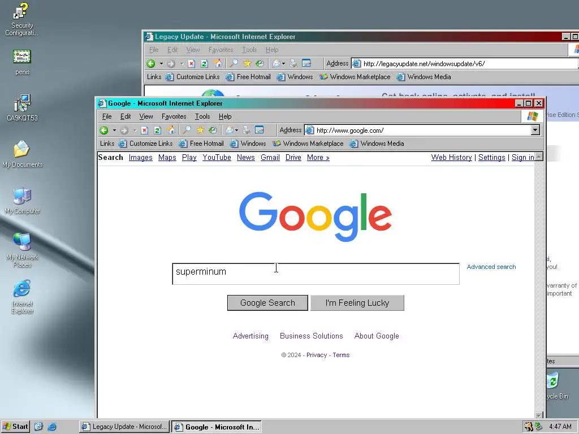This screenshot has height=434, width=579.
Task: Click the taskbar clock showing 4:47 AM
Action: click(560, 427)
